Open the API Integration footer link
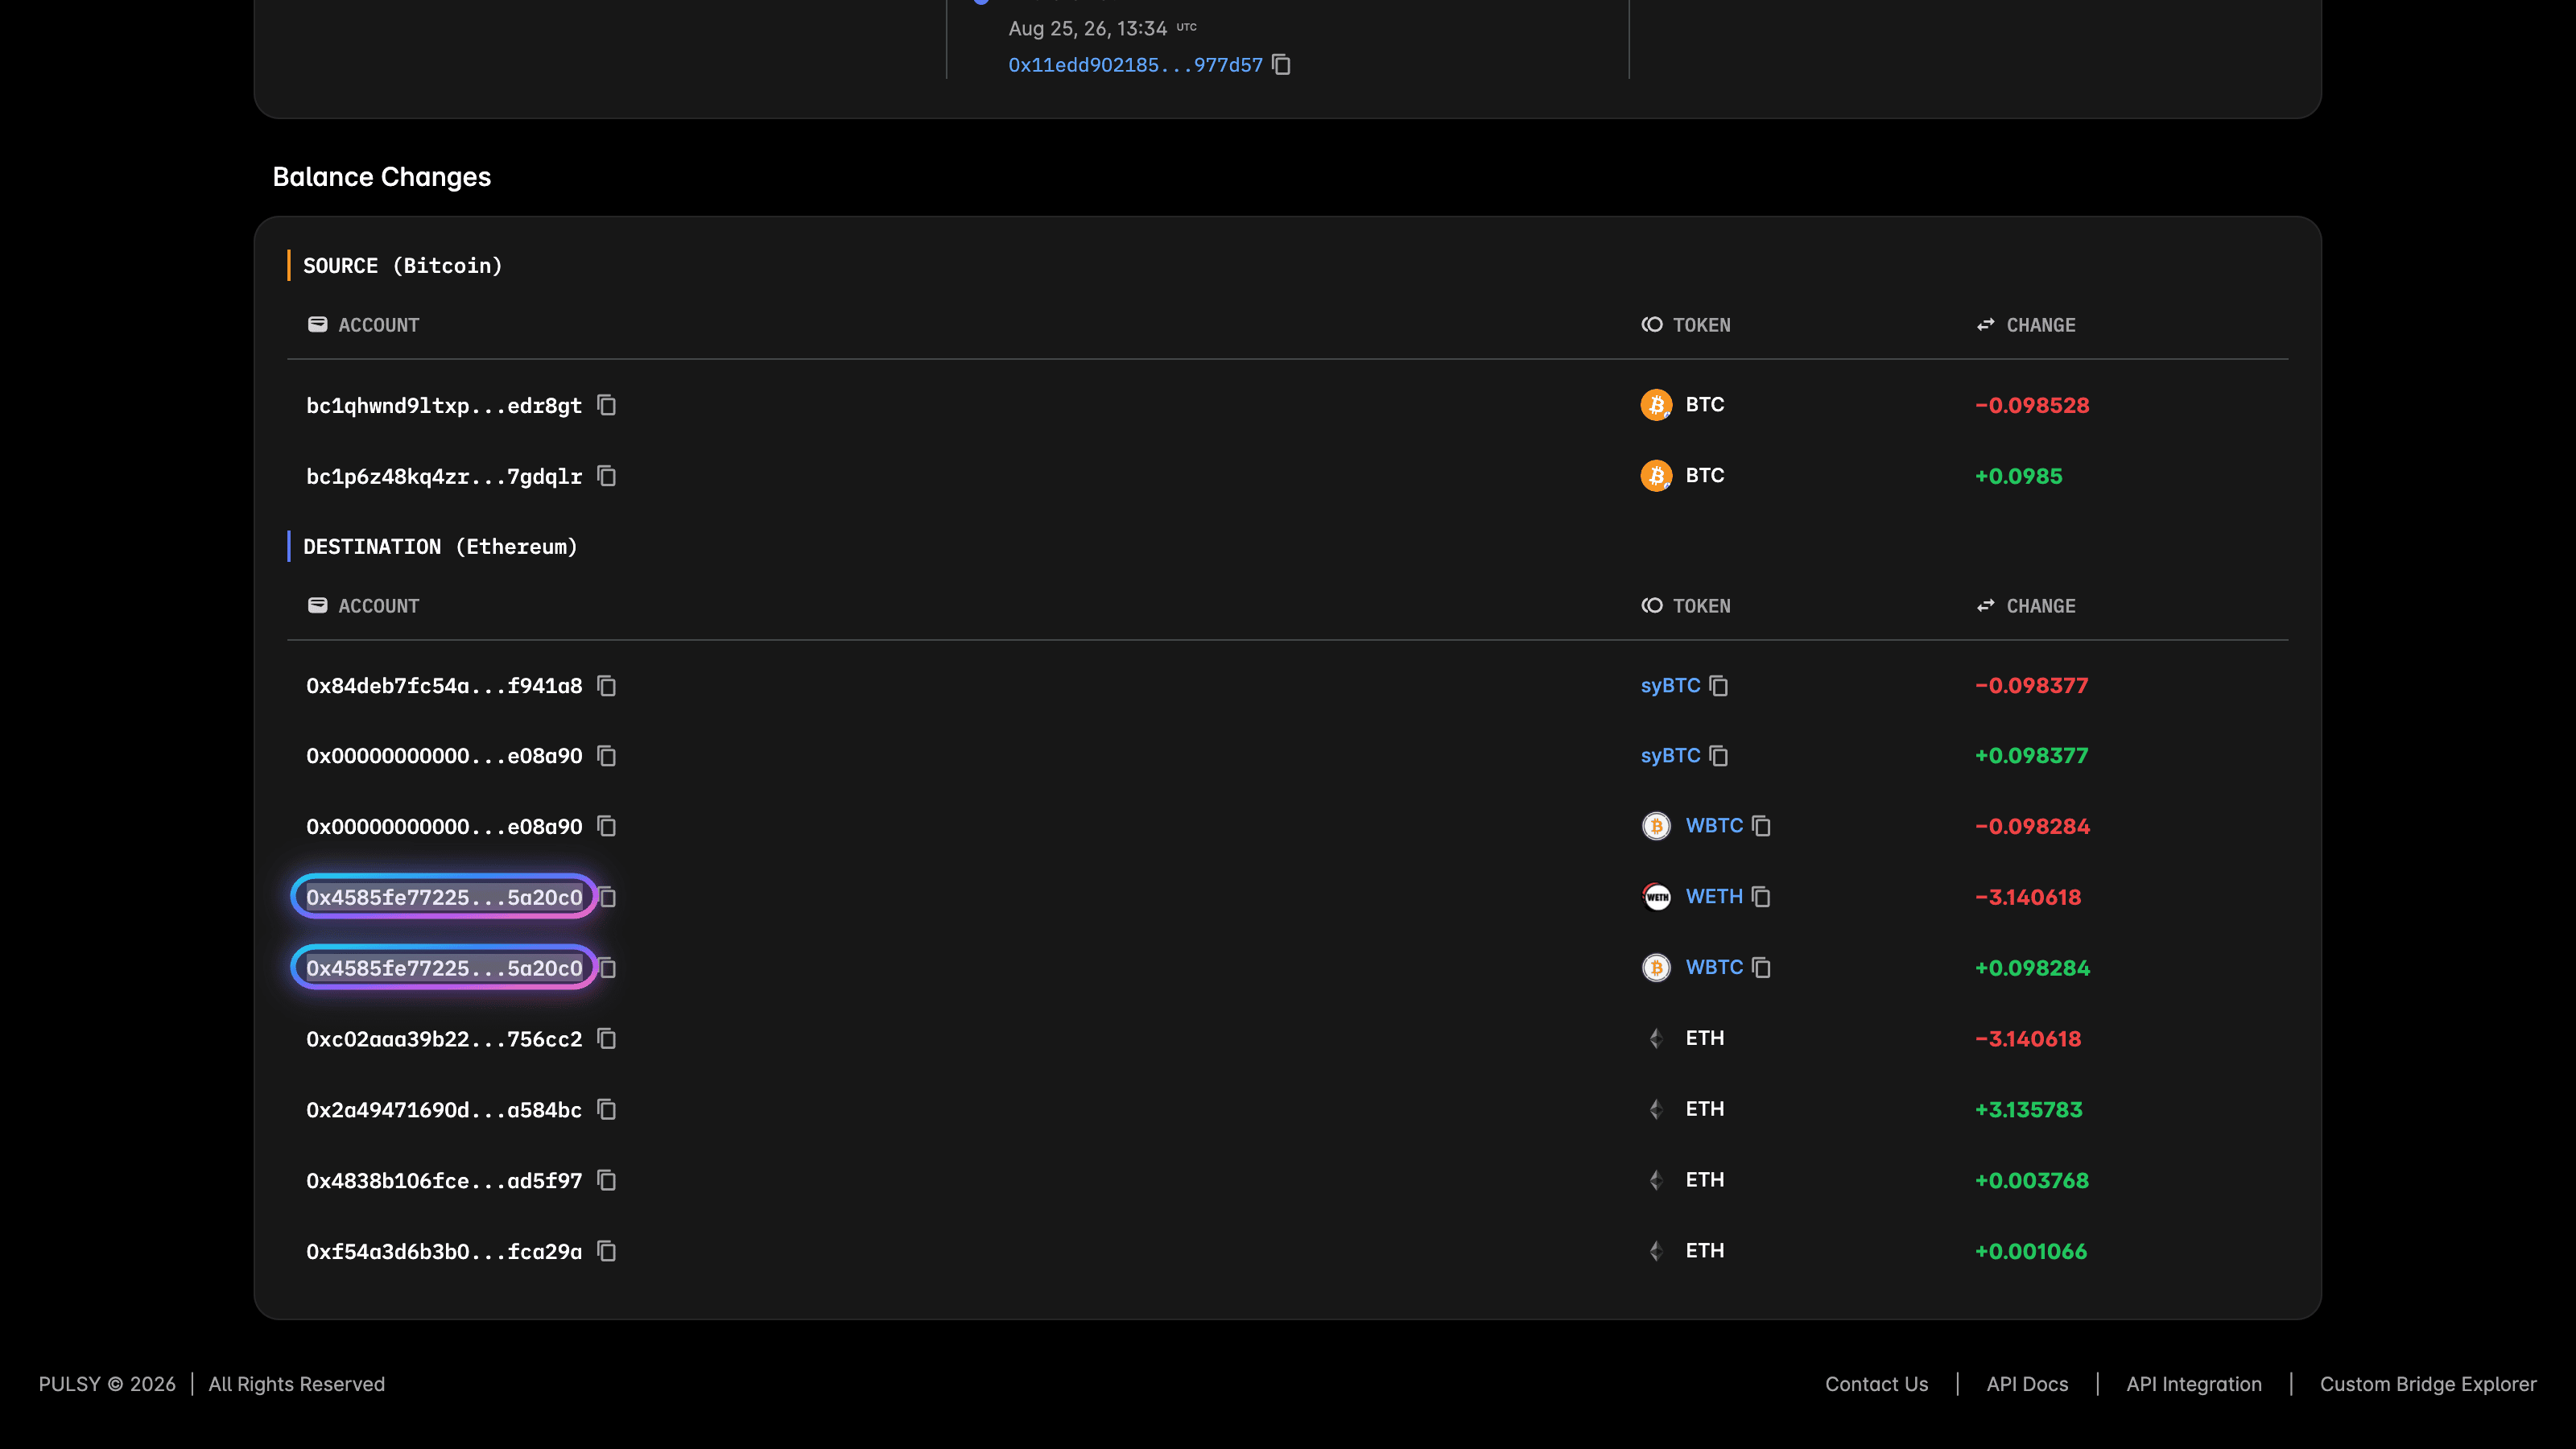The width and height of the screenshot is (2576, 1449). 2194,1384
